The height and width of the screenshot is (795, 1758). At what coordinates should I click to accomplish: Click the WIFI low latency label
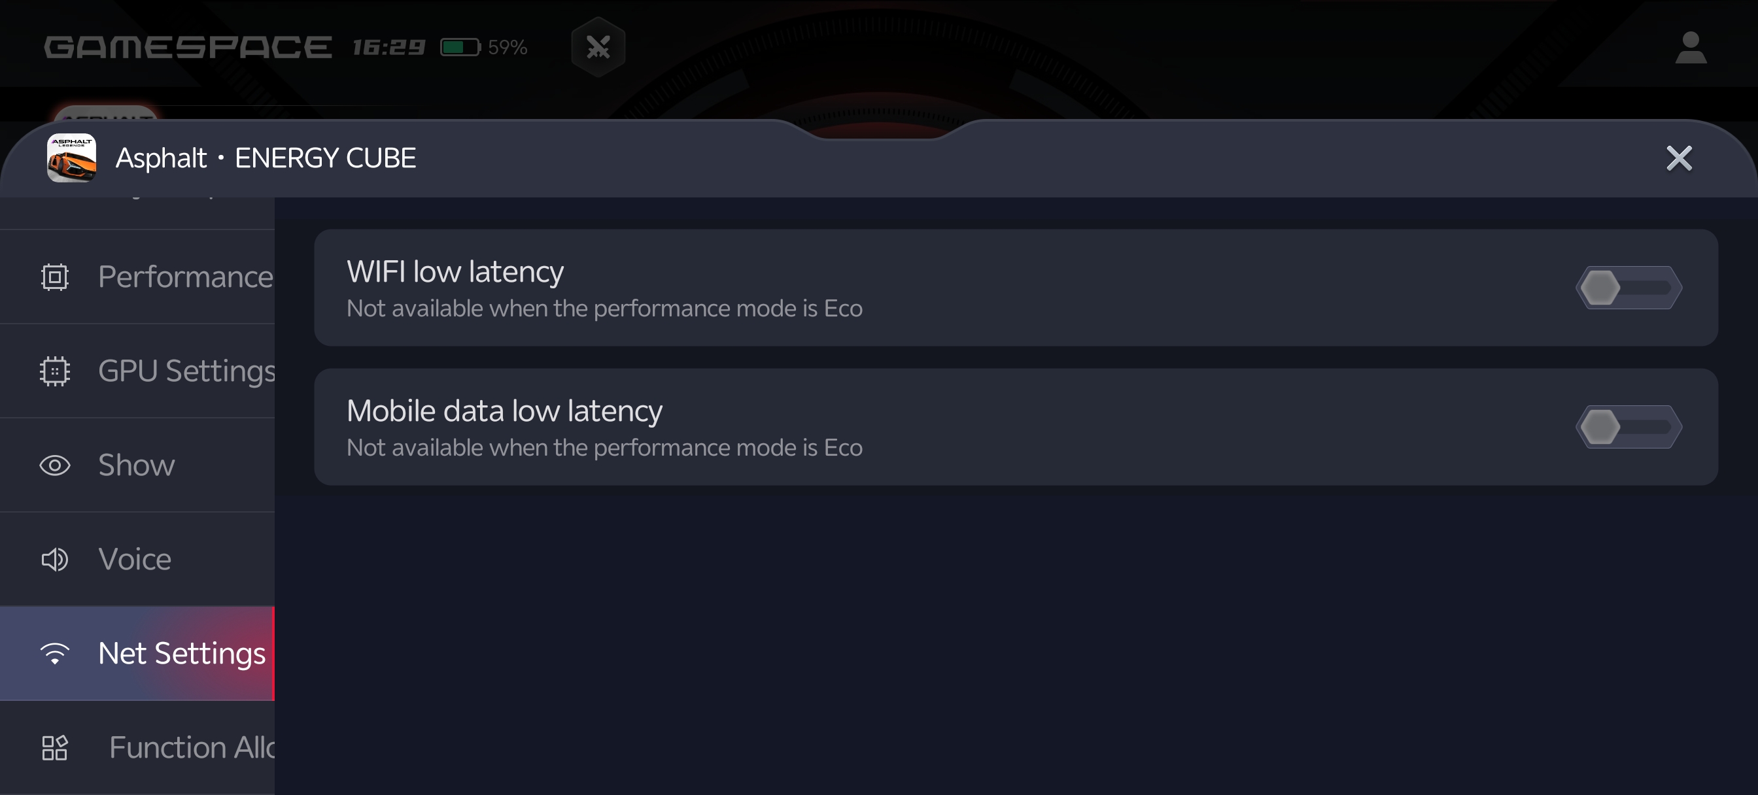(x=455, y=271)
